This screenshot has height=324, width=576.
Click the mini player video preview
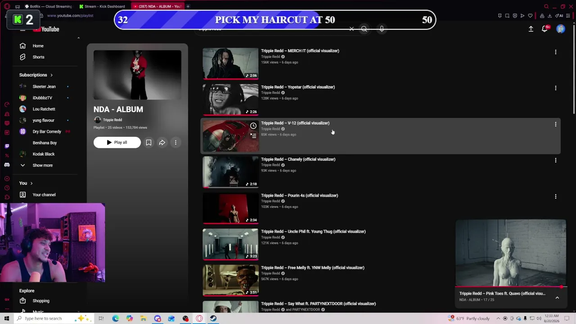point(511,252)
